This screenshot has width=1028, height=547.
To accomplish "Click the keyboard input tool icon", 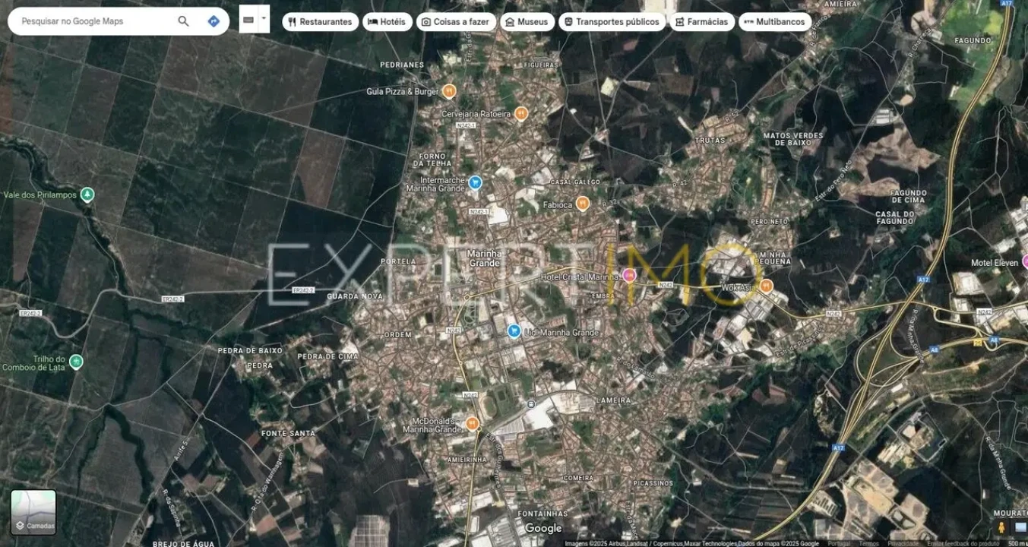I will pyautogui.click(x=248, y=20).
